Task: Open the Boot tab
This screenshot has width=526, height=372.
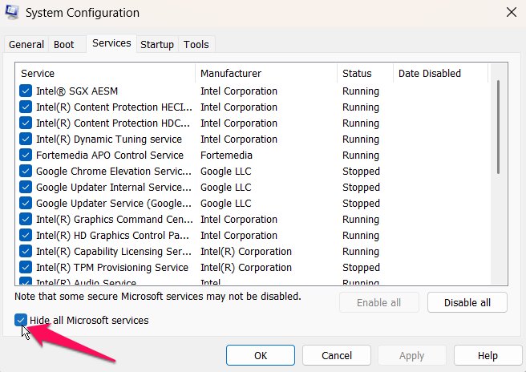Action: click(x=63, y=45)
